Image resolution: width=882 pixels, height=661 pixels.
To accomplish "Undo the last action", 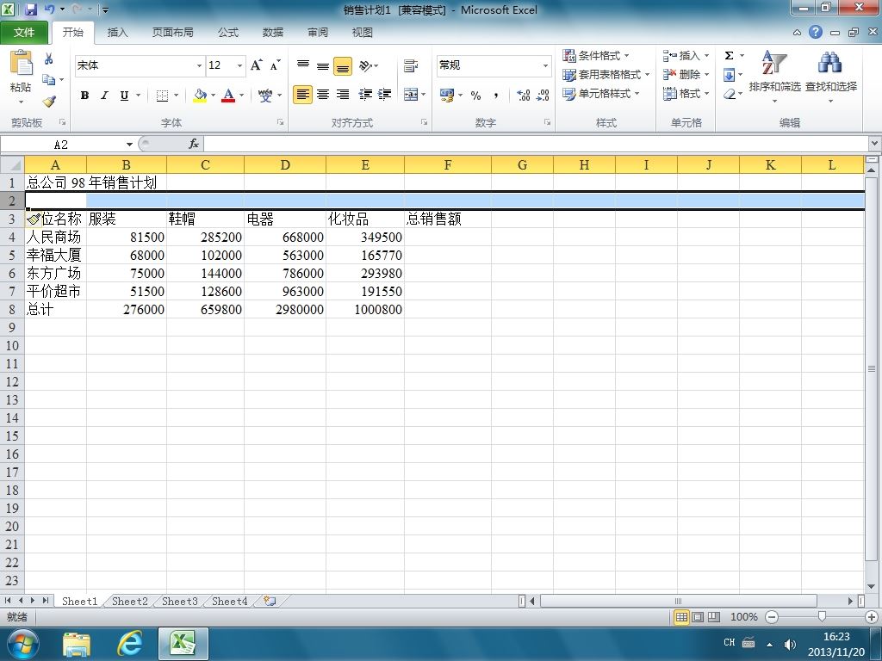I will point(49,9).
